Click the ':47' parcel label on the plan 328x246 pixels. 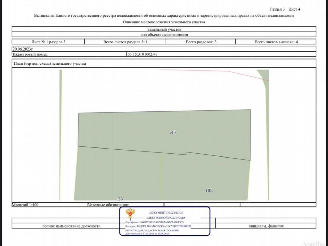tap(173, 132)
